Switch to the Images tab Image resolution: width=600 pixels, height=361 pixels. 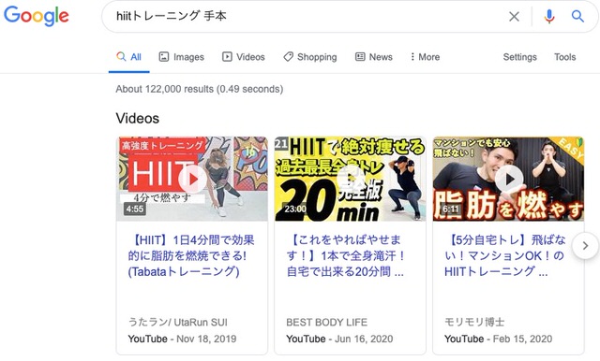[181, 57]
